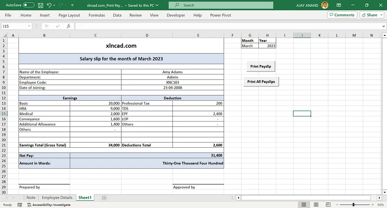Toggle the AutoSave switch
Viewport: 387px width, 208px height.
[x=29, y=5]
